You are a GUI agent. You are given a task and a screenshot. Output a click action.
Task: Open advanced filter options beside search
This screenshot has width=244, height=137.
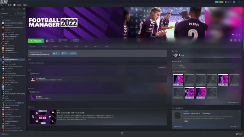[24, 17]
